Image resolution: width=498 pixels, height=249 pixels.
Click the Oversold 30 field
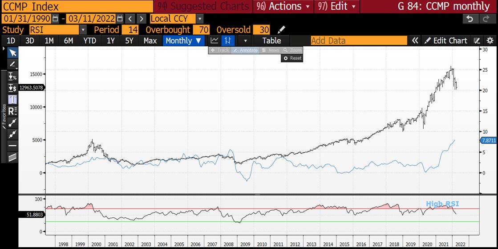[261, 30]
